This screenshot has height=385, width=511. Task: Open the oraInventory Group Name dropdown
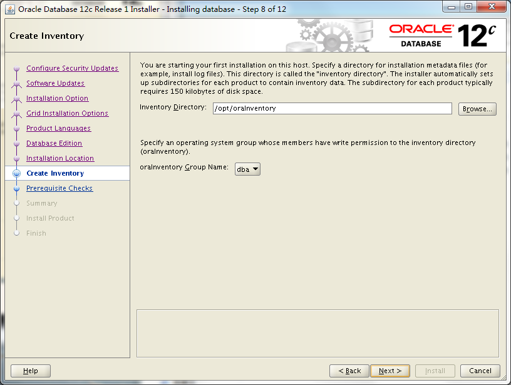point(247,167)
